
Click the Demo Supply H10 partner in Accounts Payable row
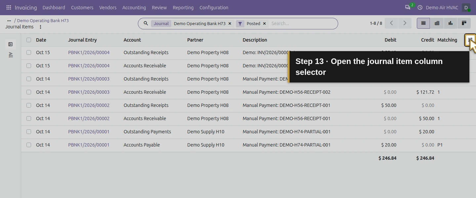click(206, 145)
